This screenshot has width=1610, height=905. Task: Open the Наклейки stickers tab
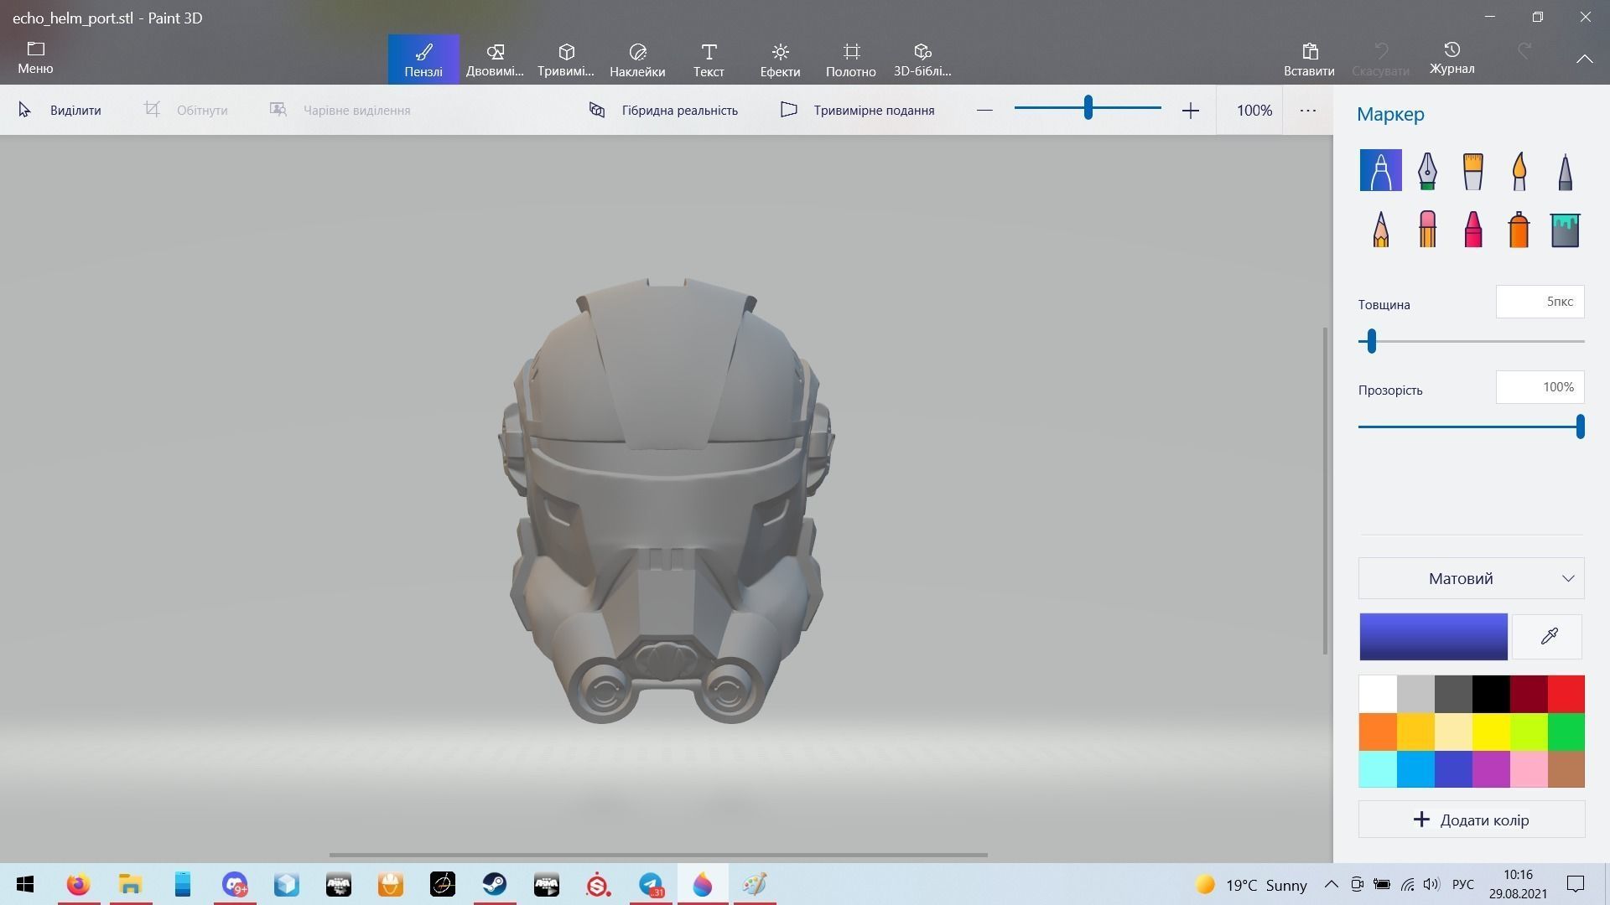637,59
